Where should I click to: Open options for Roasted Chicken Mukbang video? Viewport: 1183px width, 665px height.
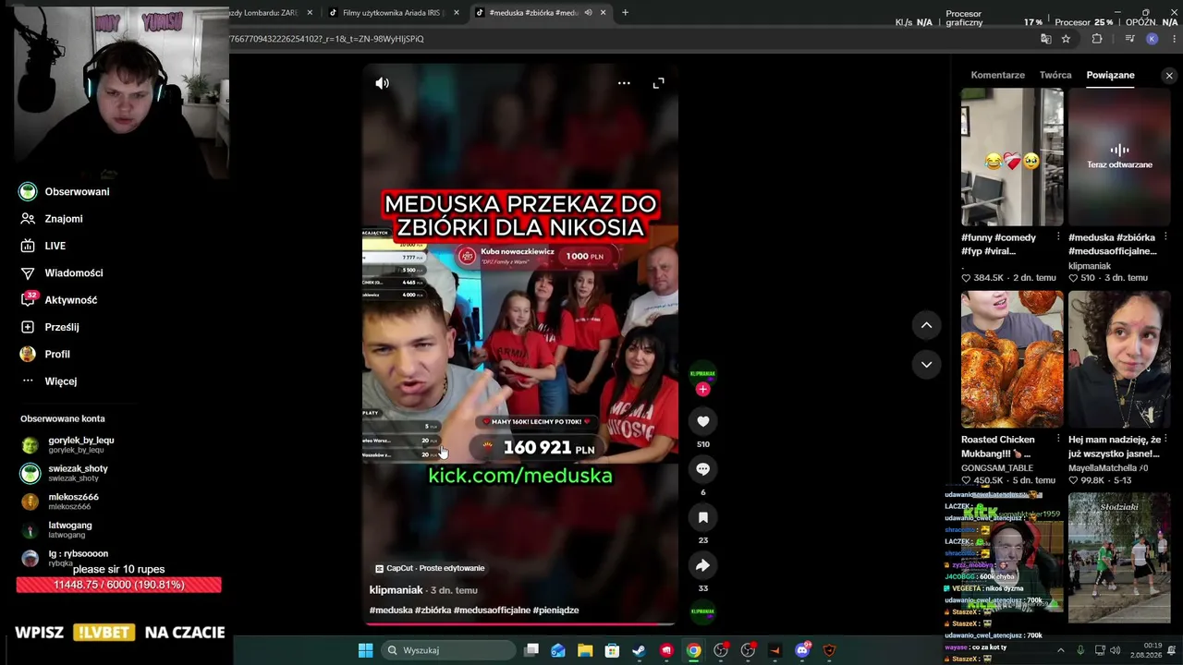click(x=1058, y=440)
